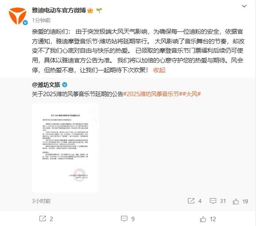This screenshot has width=256, height=226.
Task: Click the green sprout badge icon
Action: point(99,11)
